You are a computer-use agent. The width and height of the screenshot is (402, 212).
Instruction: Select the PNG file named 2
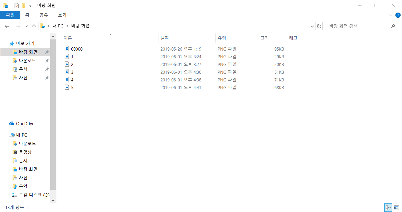[x=72, y=65]
